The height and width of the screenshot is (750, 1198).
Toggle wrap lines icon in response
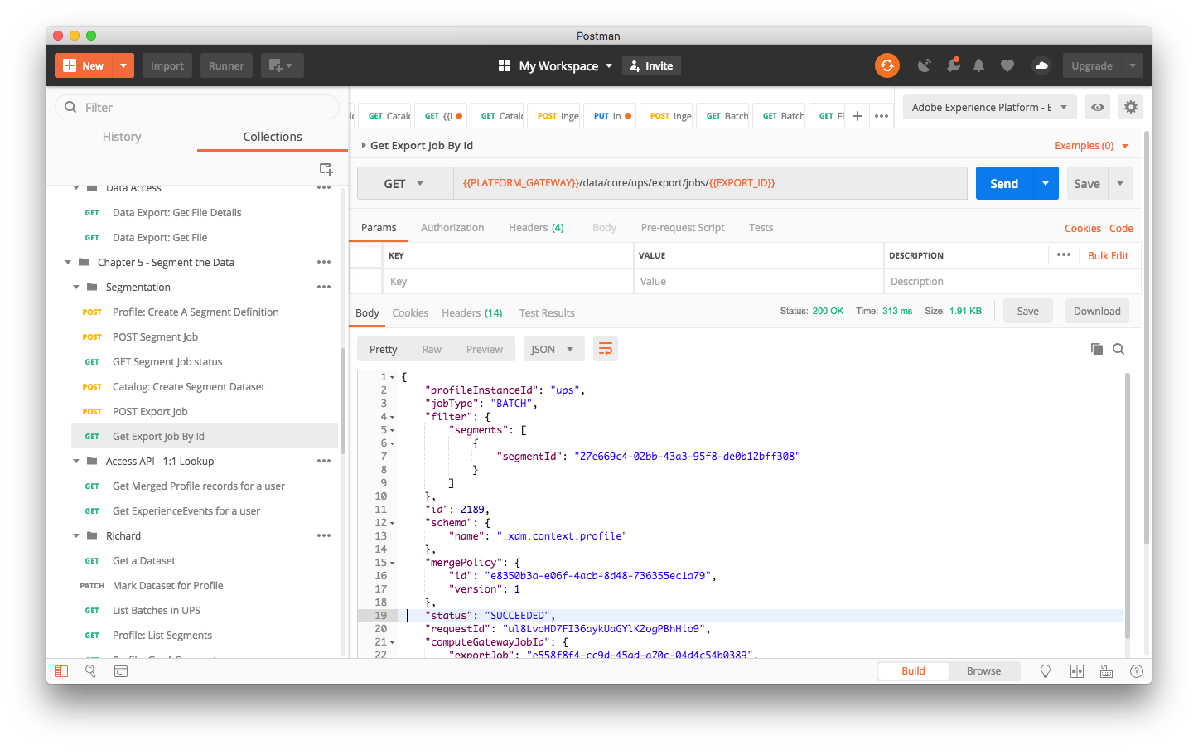tap(606, 349)
